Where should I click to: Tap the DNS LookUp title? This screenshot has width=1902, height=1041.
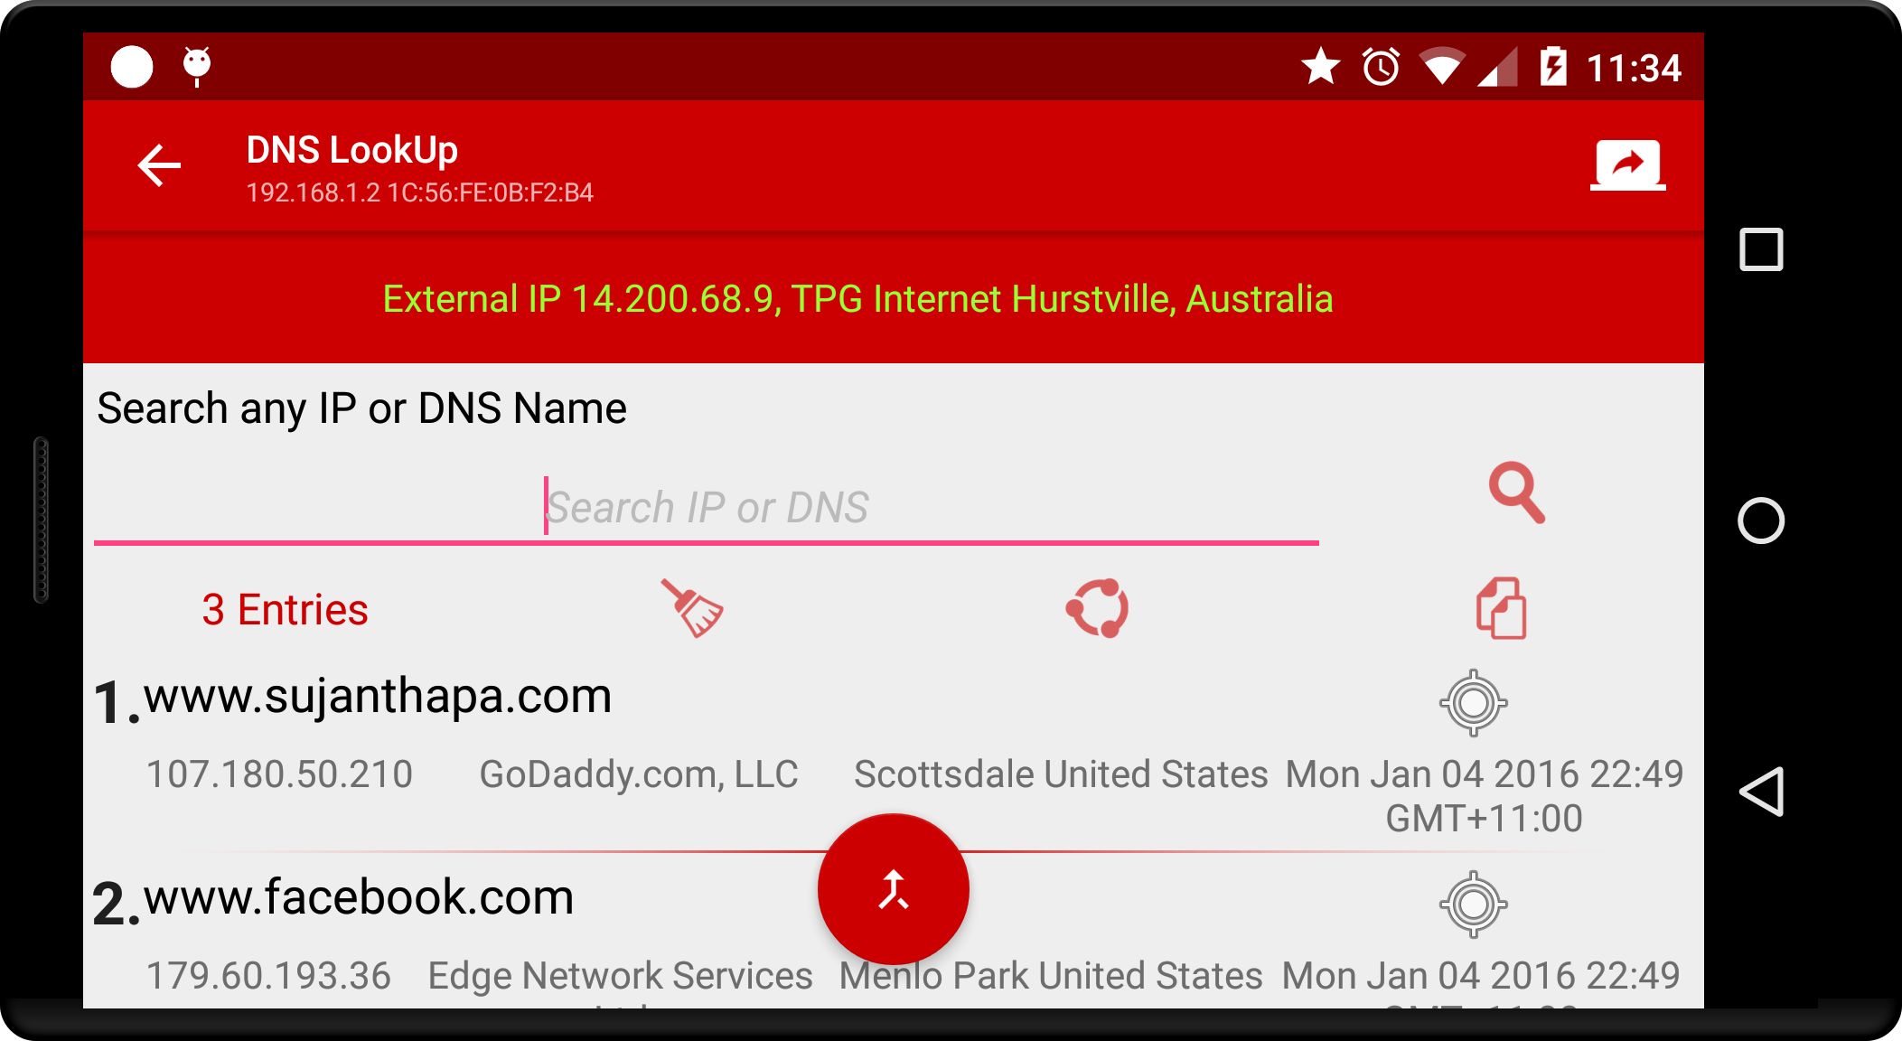pyautogui.click(x=352, y=150)
